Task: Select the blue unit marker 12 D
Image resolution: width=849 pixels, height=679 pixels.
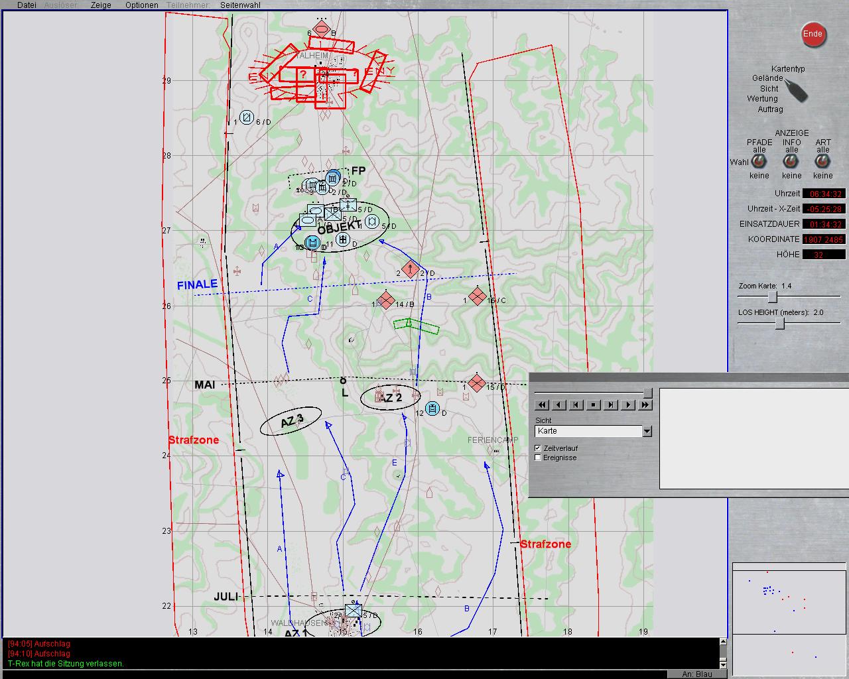Action: click(432, 408)
